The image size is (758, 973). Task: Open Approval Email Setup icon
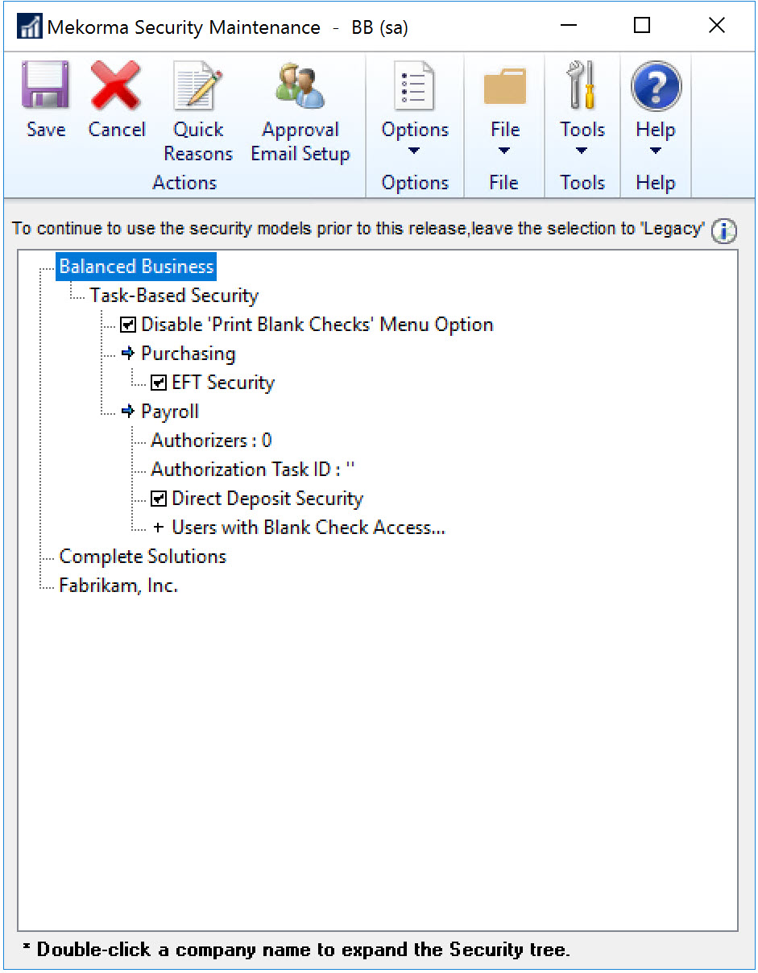pos(300,87)
